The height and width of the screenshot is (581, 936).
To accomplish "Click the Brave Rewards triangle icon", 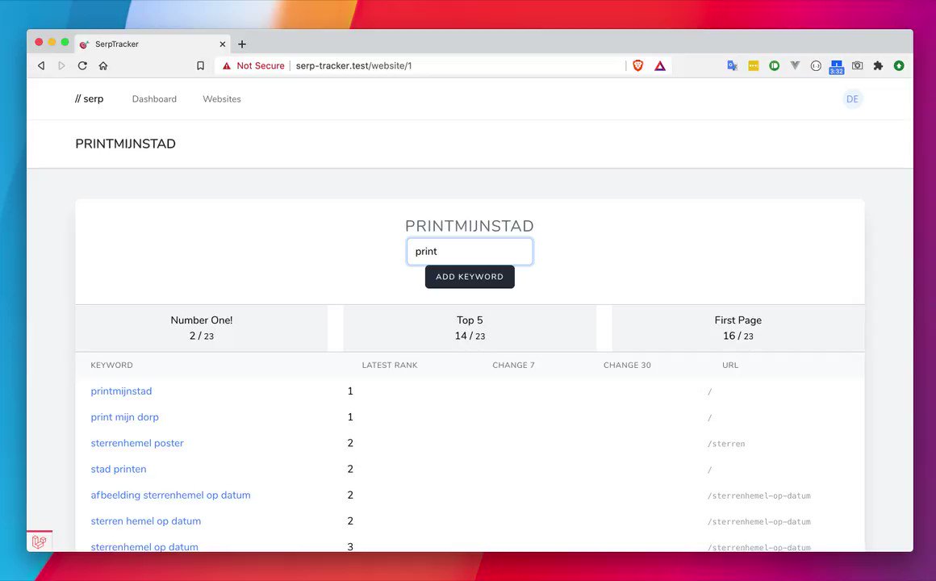I will (659, 65).
